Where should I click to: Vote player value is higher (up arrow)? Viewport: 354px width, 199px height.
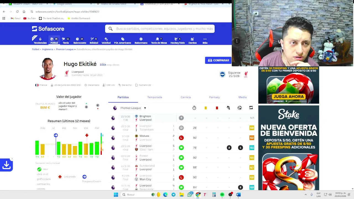coord(86,106)
